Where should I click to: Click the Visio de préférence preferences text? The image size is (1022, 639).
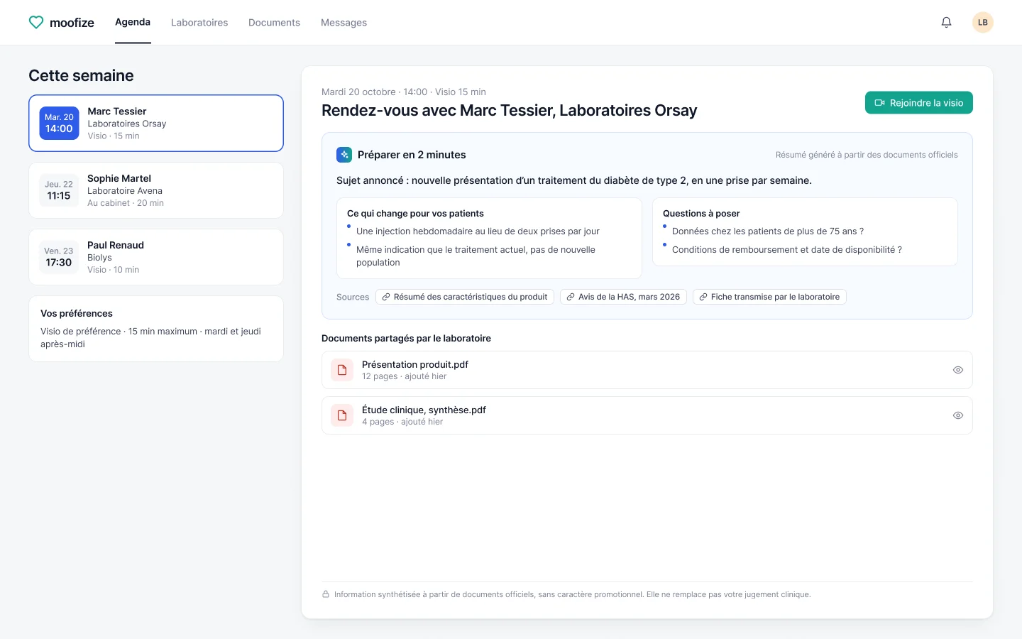[x=150, y=338]
